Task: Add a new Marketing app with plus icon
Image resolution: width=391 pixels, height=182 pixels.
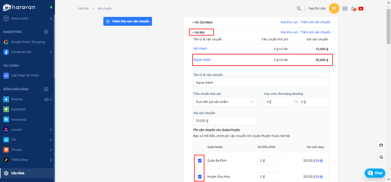Action: click(46, 32)
